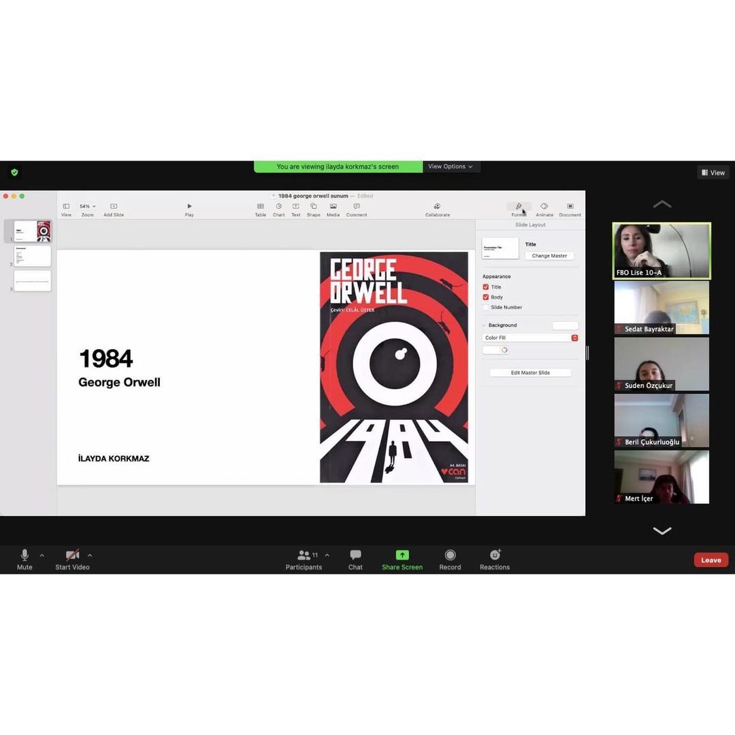Click the Shape toolbar icon
The width and height of the screenshot is (735, 735).
[313, 206]
